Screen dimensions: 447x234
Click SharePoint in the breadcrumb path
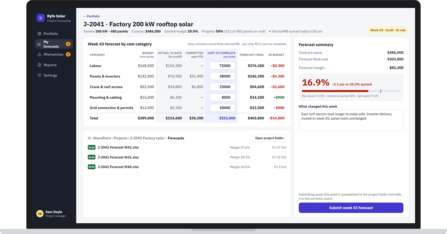click(x=102, y=138)
